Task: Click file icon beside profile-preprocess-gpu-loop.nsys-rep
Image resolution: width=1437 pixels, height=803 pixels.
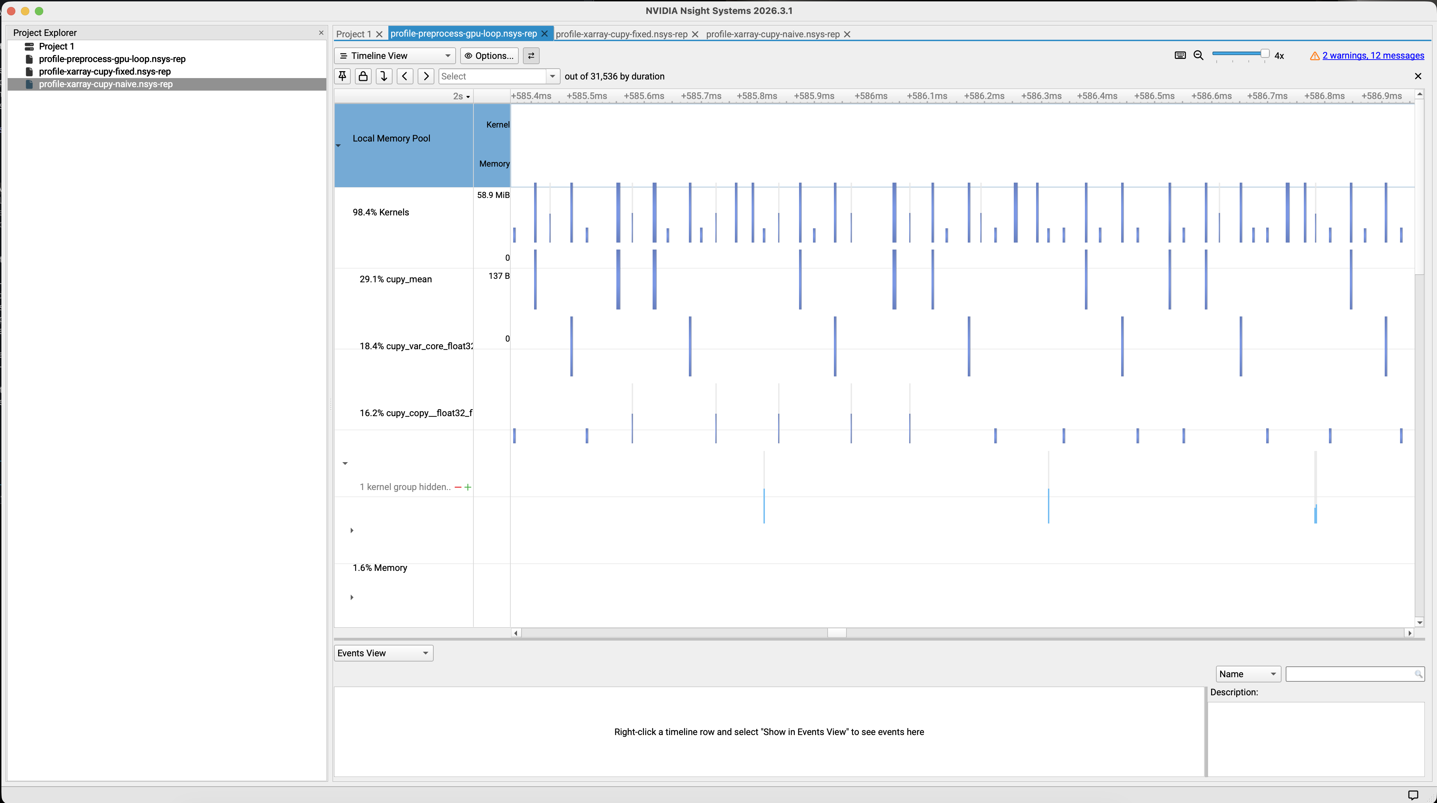Action: pyautogui.click(x=29, y=59)
